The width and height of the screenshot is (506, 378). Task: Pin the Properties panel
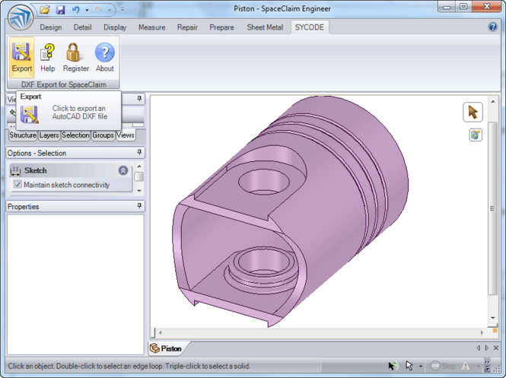click(x=139, y=205)
